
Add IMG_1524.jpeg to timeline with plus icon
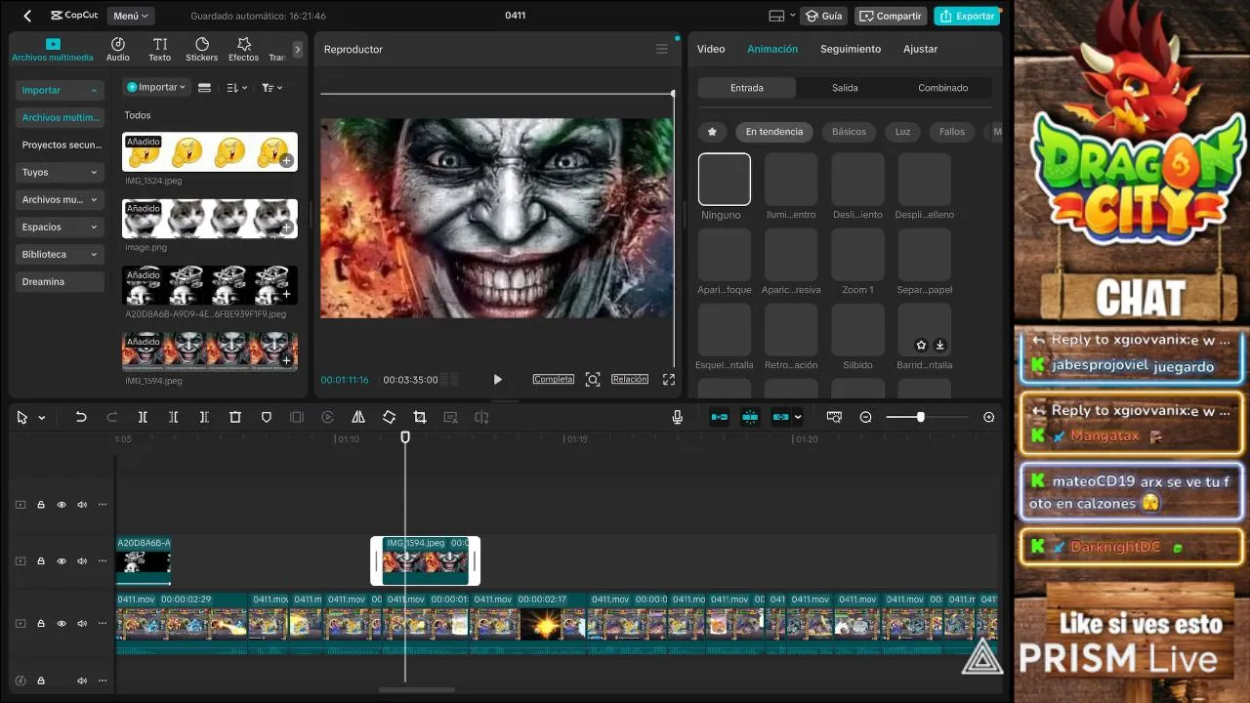(286, 161)
